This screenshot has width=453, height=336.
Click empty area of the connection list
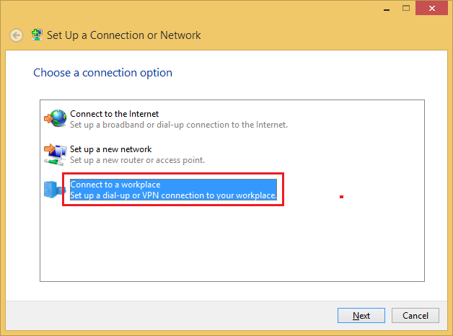232,242
